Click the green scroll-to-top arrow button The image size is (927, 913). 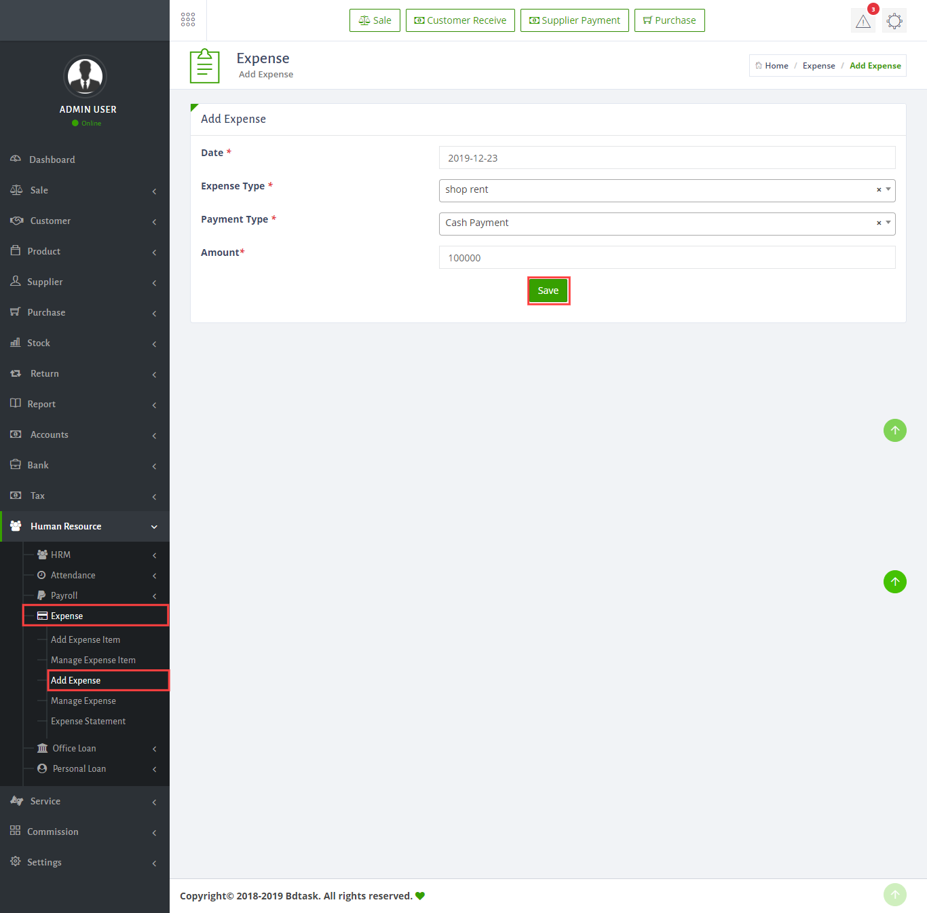point(894,582)
